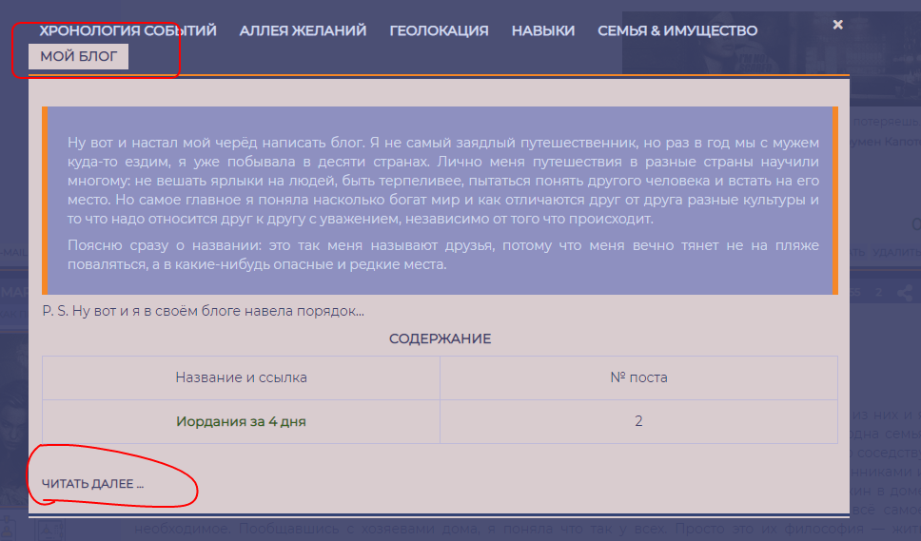Click Читать далее to expand the post
This screenshot has width=921, height=541.
click(92, 484)
